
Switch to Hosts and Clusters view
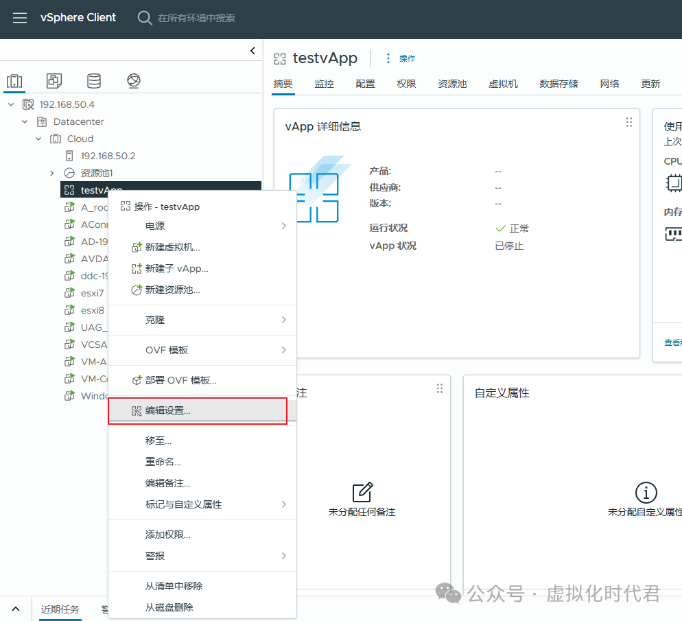coord(14,81)
